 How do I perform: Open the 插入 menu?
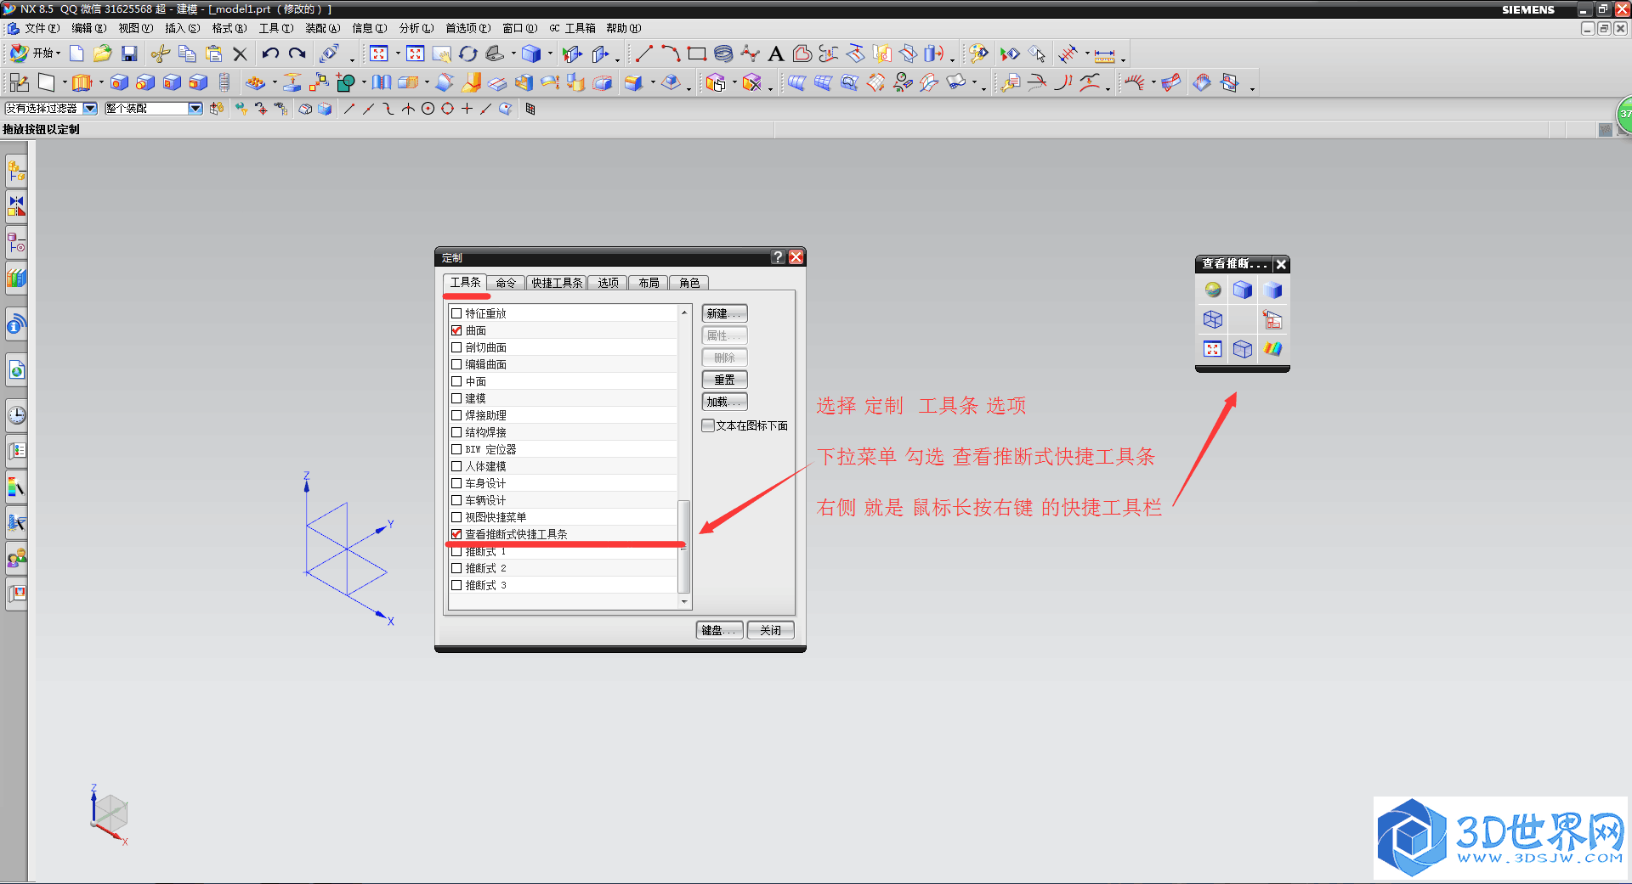[182, 28]
